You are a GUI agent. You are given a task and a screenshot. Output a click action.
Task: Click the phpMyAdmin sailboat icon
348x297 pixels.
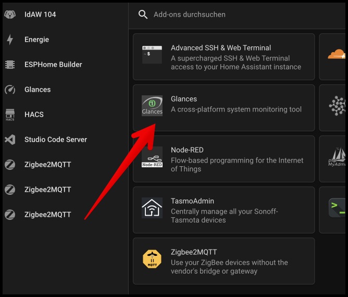pos(338,156)
